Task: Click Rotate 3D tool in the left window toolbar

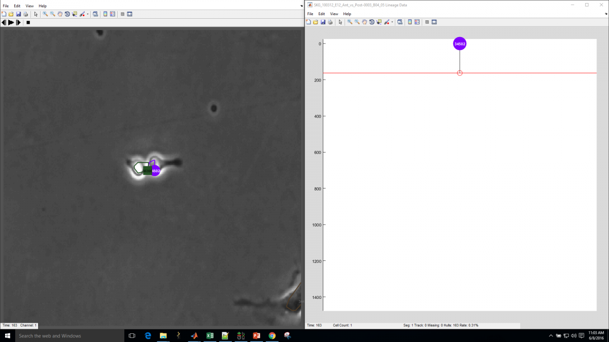Action: click(x=67, y=14)
